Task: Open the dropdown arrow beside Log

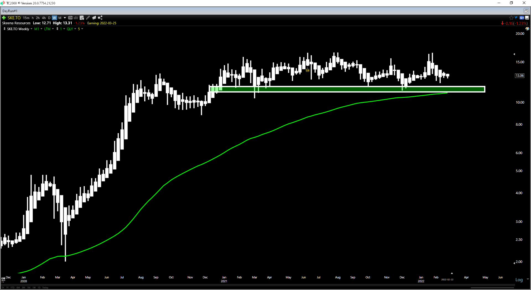Action: (x=528, y=279)
